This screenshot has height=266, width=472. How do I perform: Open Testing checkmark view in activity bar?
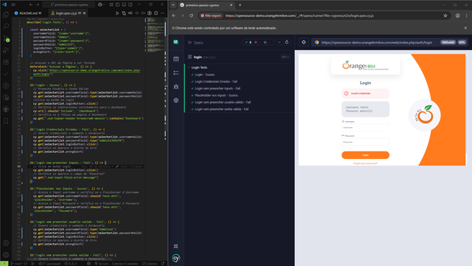pos(6,74)
